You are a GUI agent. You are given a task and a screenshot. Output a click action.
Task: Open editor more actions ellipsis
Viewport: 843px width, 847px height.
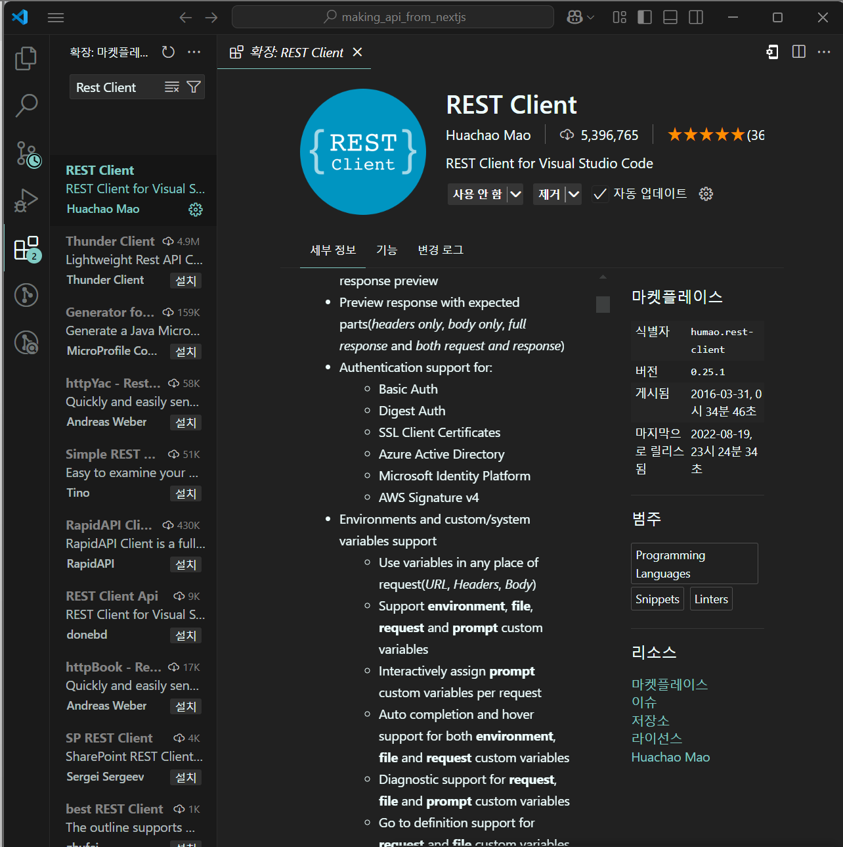click(x=824, y=52)
